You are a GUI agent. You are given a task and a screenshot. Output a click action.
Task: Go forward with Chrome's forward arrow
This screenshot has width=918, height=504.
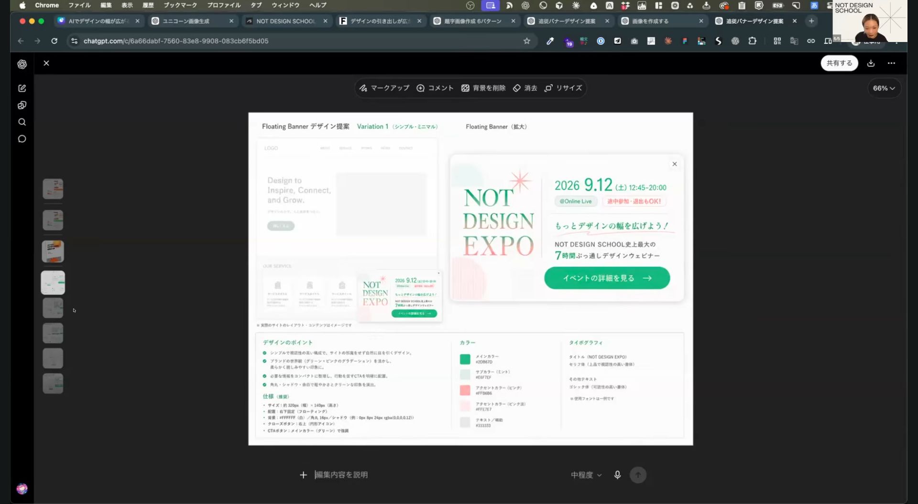tap(37, 41)
